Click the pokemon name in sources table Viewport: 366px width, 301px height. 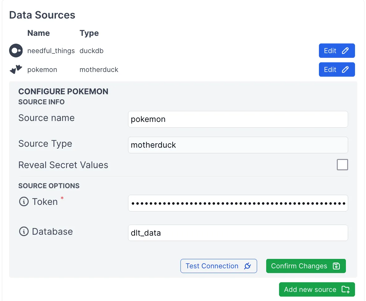click(42, 70)
